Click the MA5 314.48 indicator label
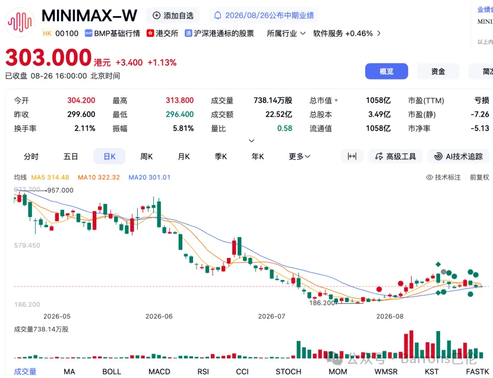This screenshot has height=378, width=493. click(x=50, y=177)
